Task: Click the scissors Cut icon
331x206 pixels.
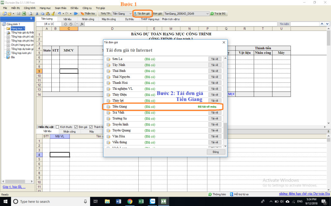Action: [37, 14]
